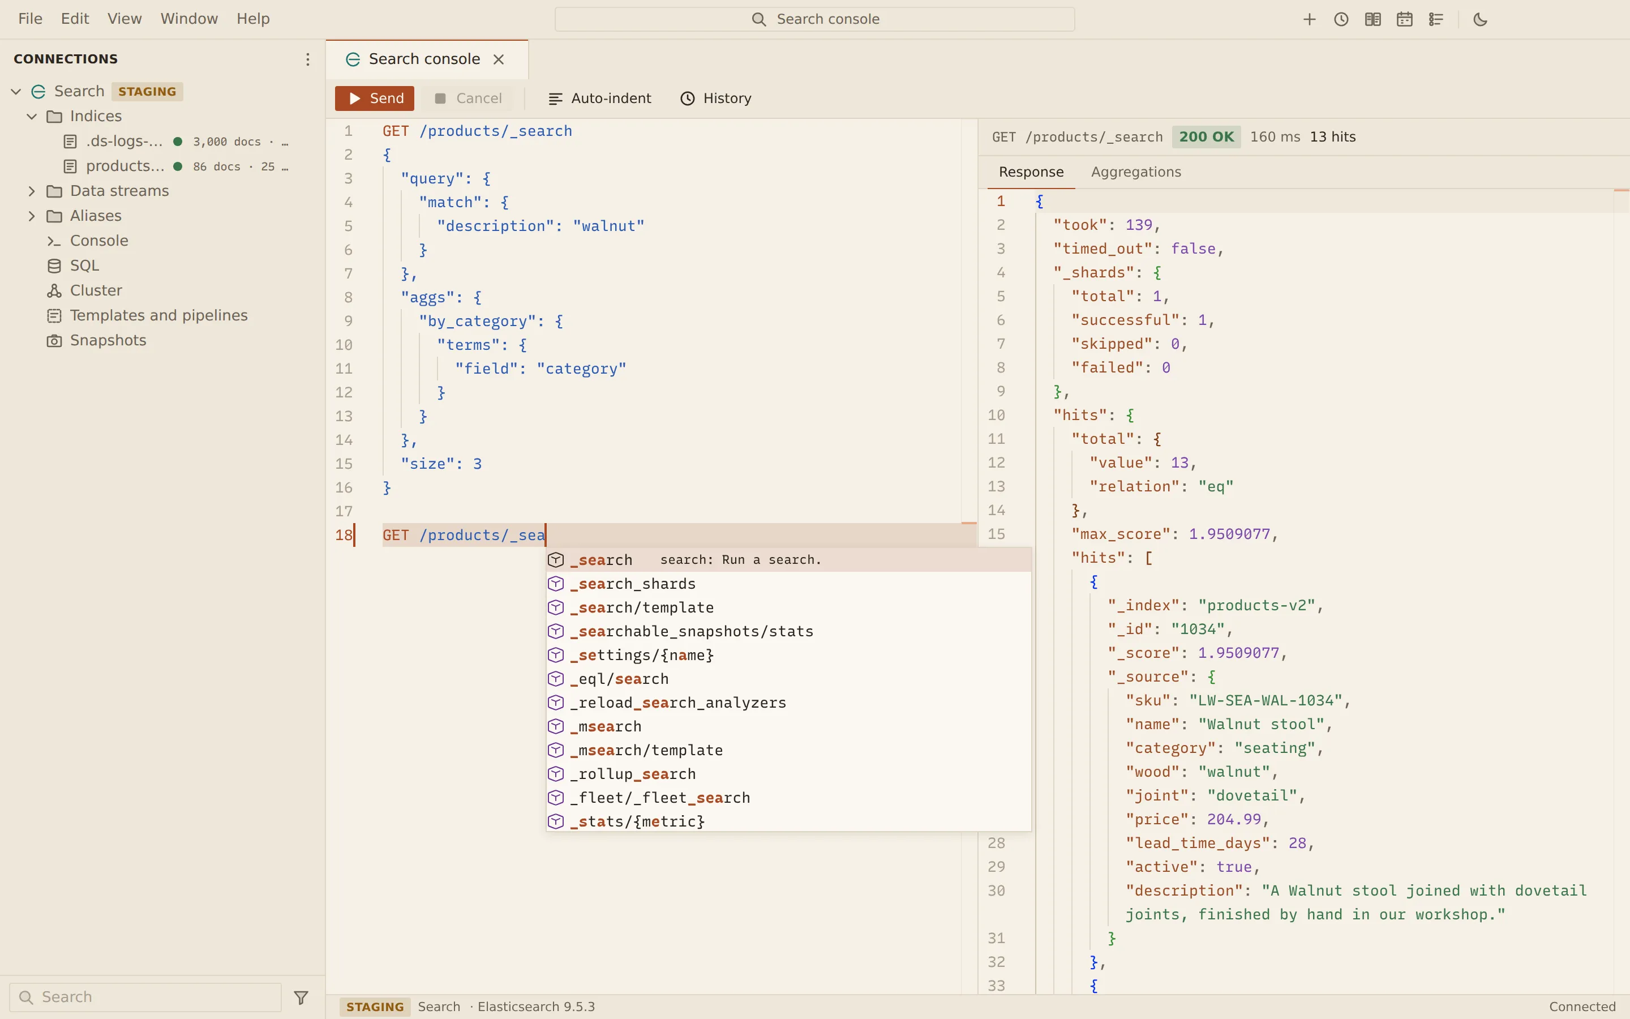Send the current request
Screen dimensions: 1630x1019
[375, 99]
